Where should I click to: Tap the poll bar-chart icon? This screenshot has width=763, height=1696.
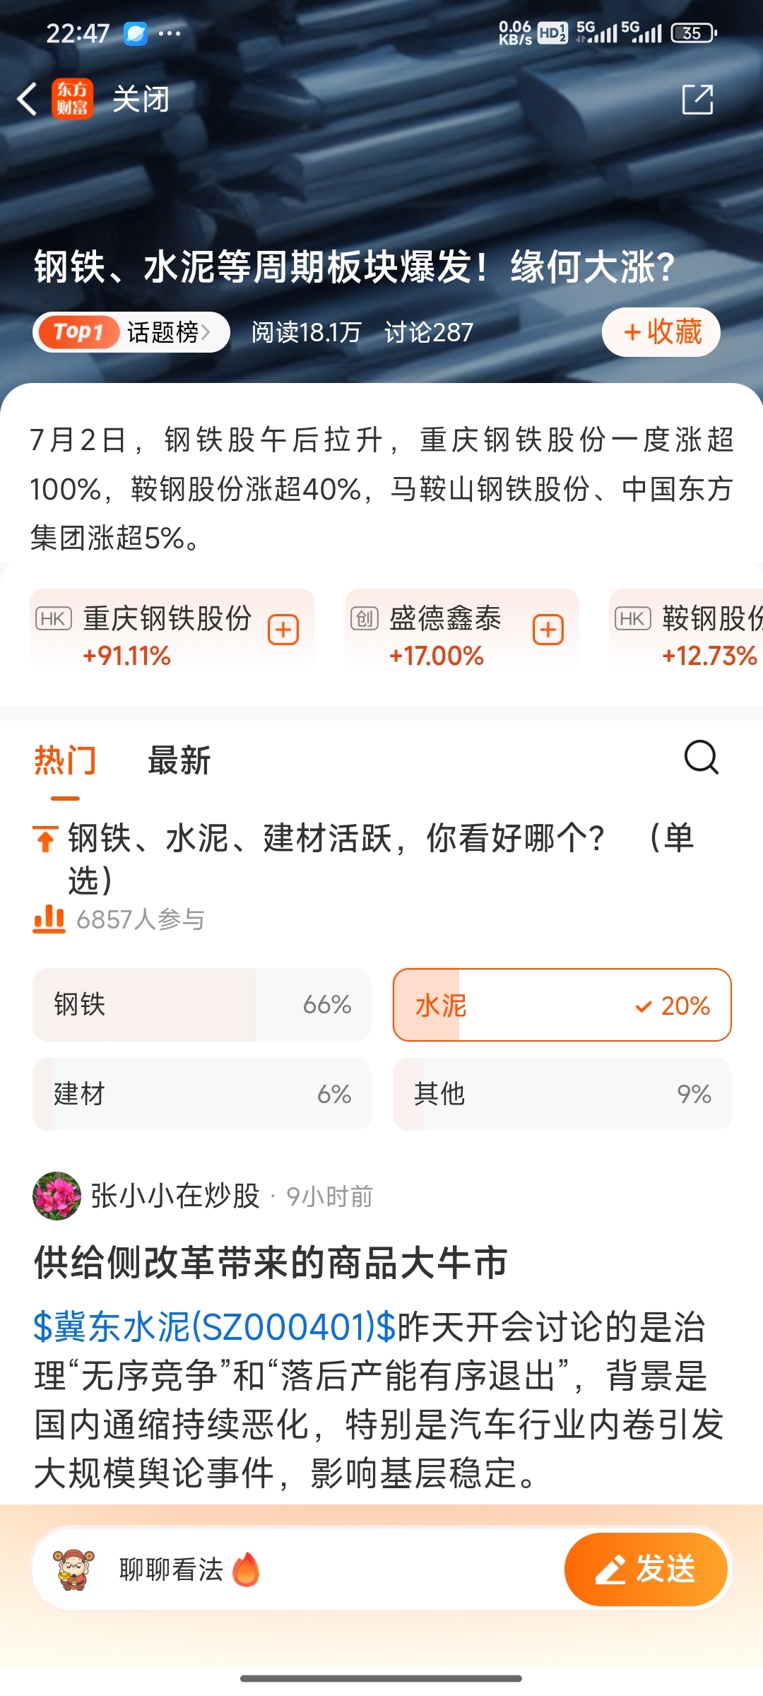[49, 919]
